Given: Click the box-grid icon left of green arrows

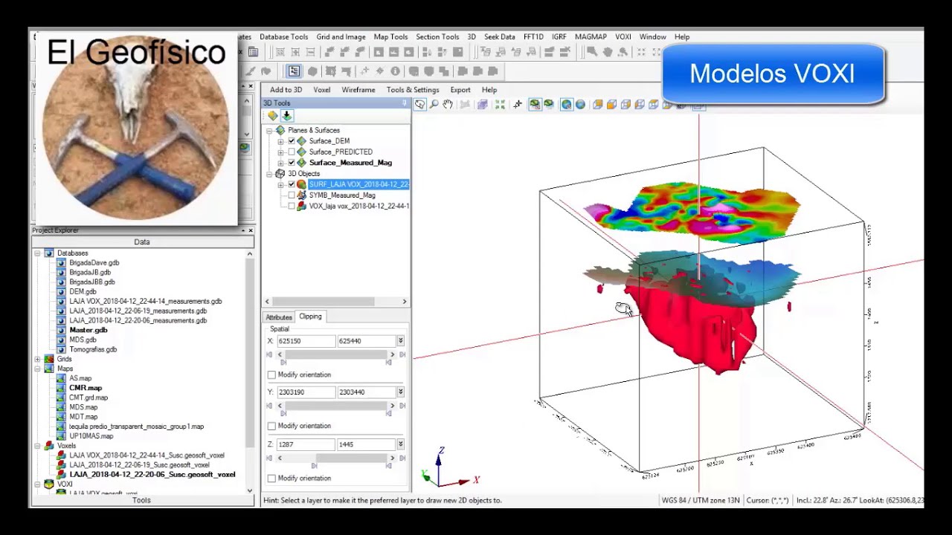Looking at the screenshot, I should [482, 105].
